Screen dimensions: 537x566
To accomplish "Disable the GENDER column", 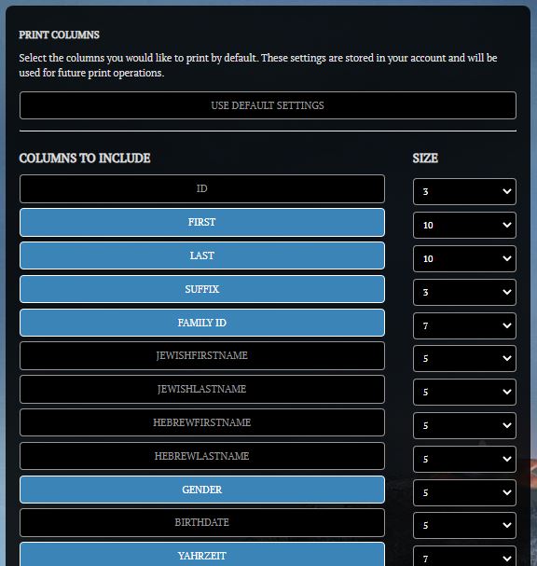I will click(x=202, y=490).
